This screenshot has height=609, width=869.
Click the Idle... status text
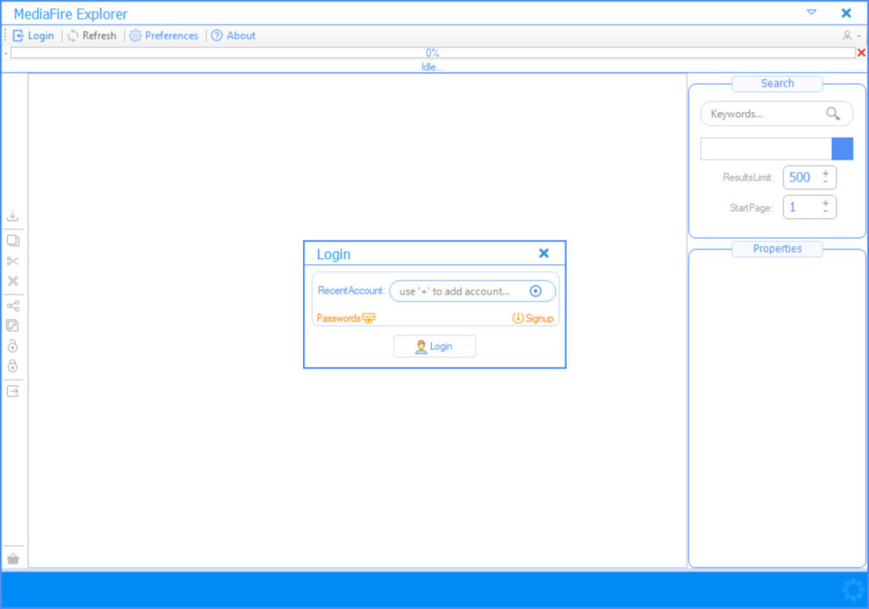[432, 66]
